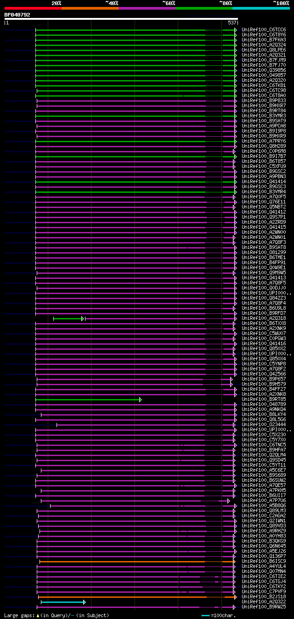The image size is (294, 619).
Task: Open UniRef100_B9SAT9 entry
Action: (264, 121)
